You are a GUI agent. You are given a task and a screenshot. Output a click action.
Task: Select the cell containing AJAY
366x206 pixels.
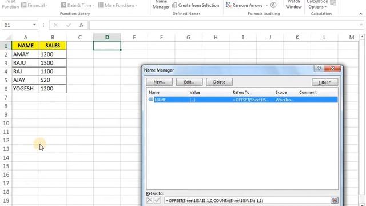tap(25, 80)
